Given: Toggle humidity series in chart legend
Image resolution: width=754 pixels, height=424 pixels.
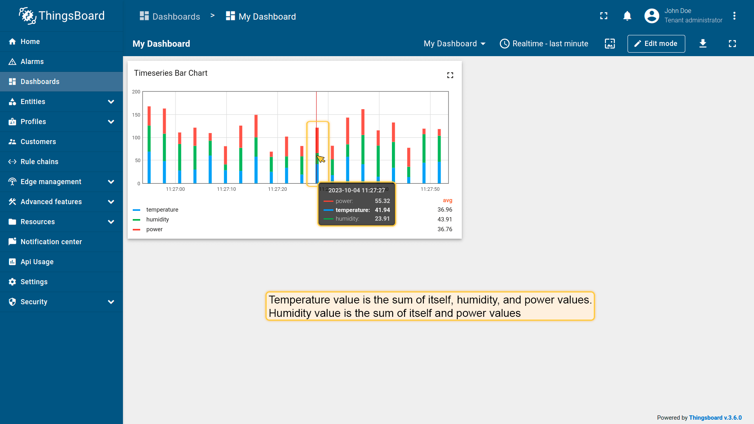Looking at the screenshot, I should [x=157, y=219].
